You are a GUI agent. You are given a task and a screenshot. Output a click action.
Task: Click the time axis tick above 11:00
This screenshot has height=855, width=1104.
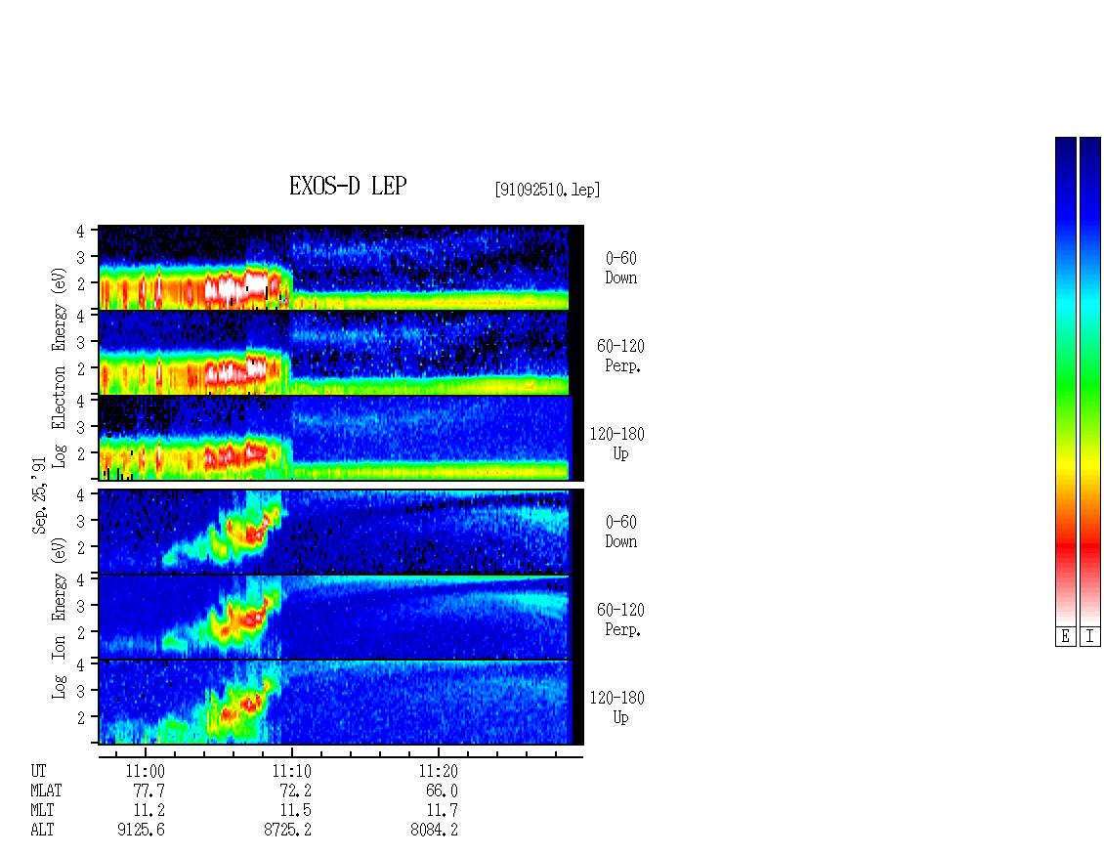(x=146, y=750)
